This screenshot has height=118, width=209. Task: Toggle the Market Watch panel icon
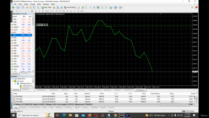point(23,7)
